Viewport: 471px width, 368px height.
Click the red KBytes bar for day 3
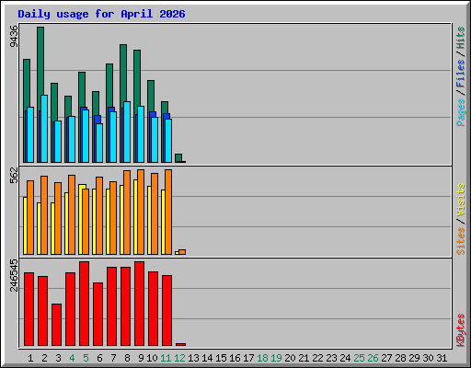(56, 325)
